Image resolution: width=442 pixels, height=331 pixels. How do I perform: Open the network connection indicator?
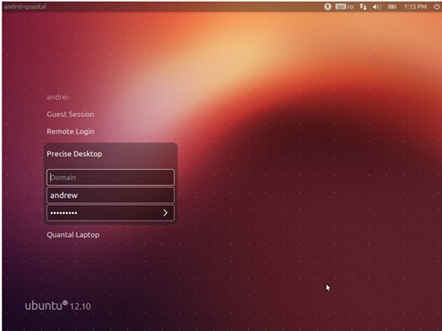[363, 7]
